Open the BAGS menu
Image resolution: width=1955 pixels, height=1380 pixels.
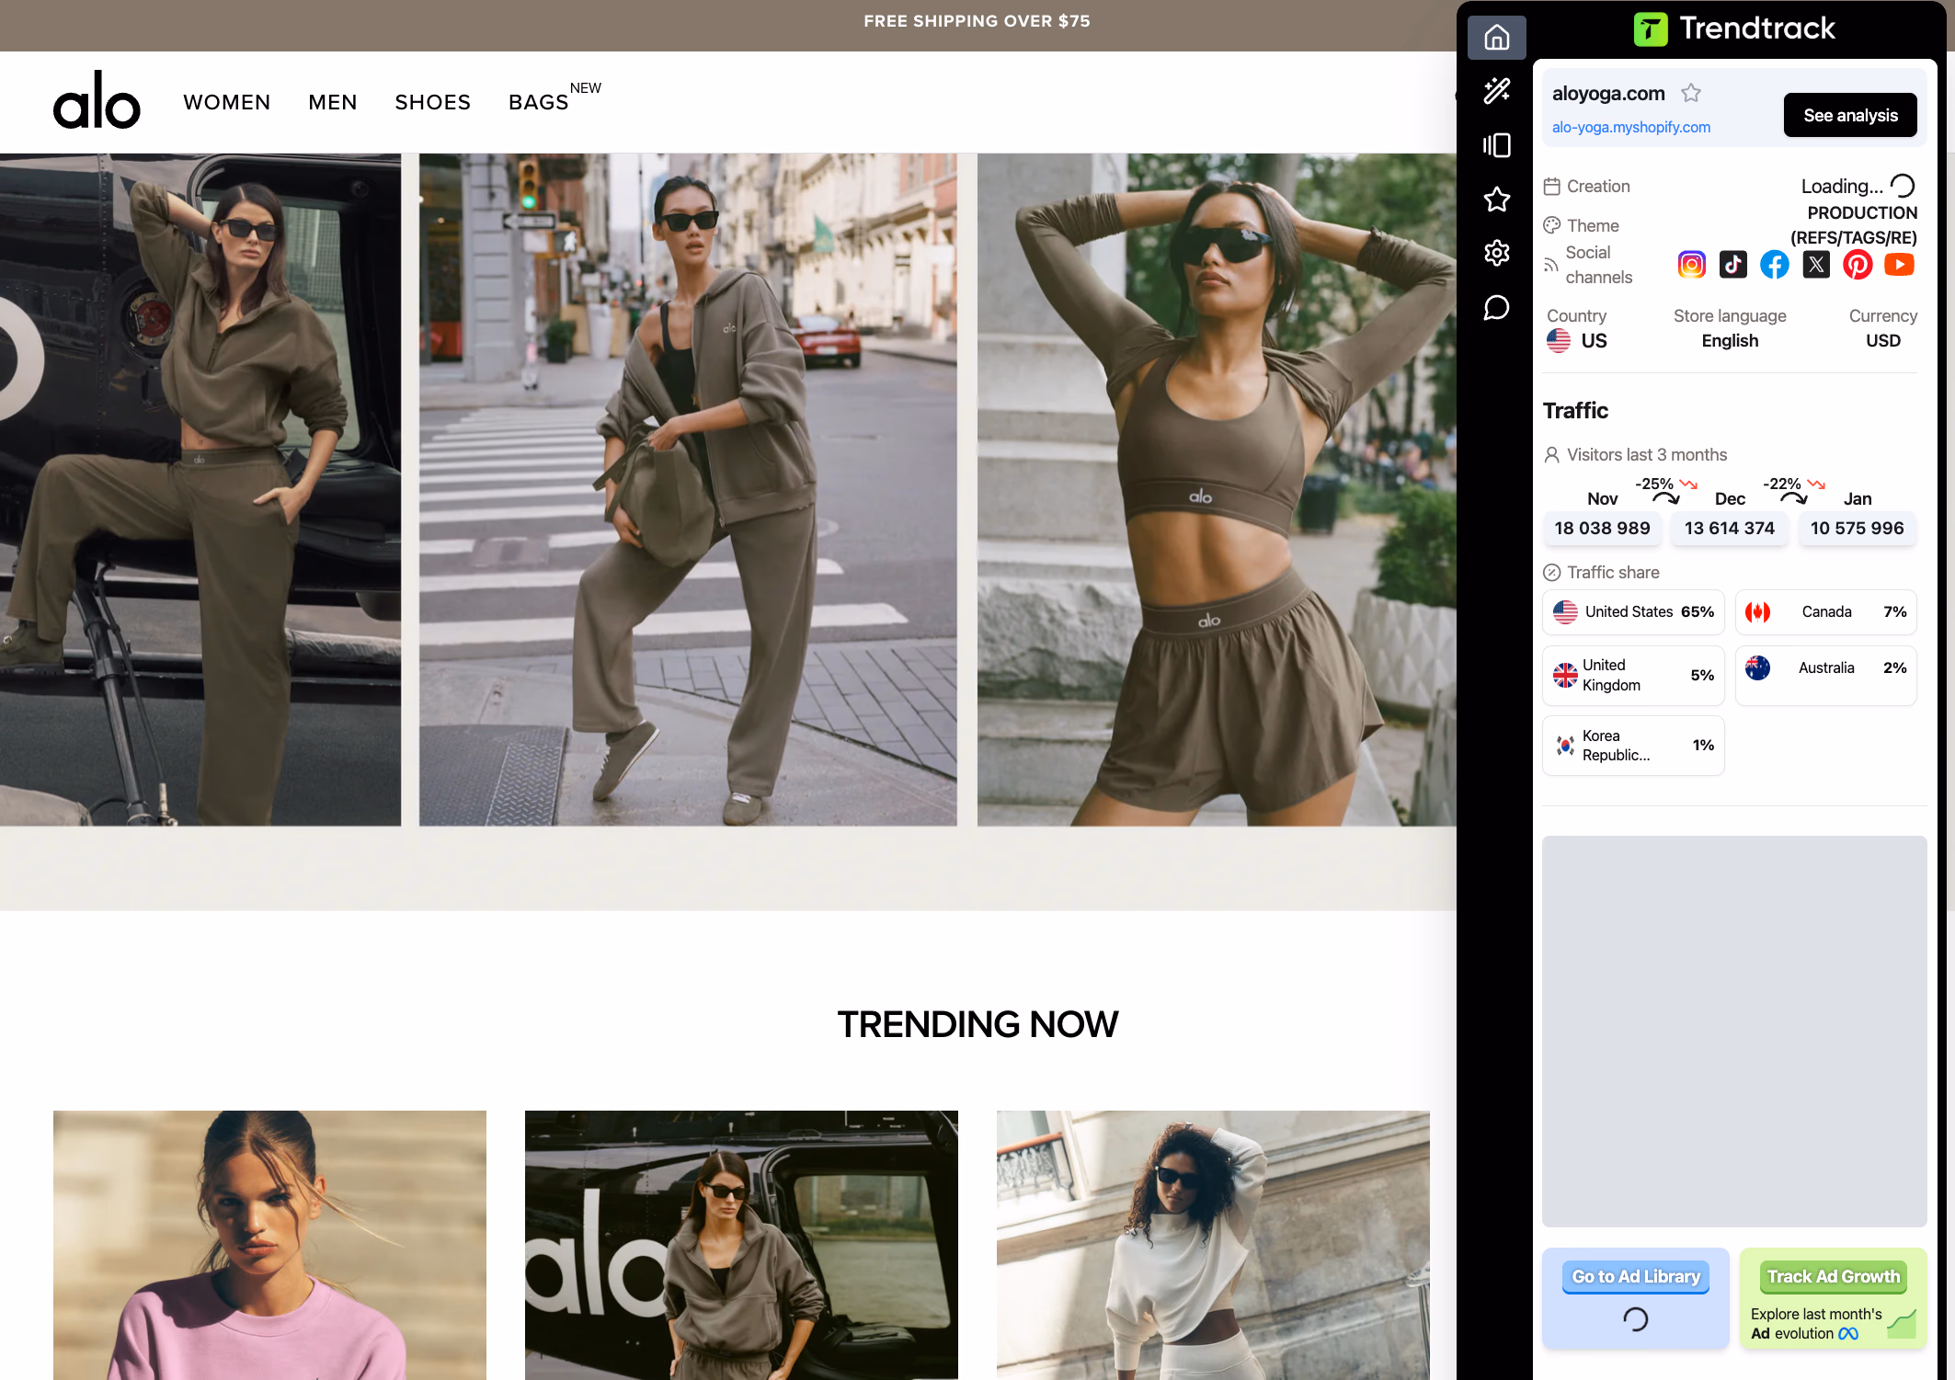pyautogui.click(x=538, y=102)
